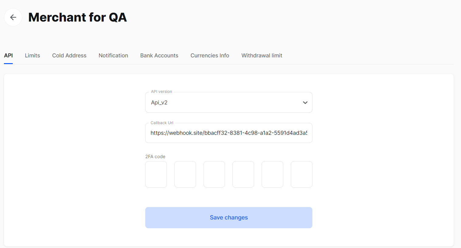Click the first 2FA code digit box
461x248 pixels.
[x=156, y=174]
